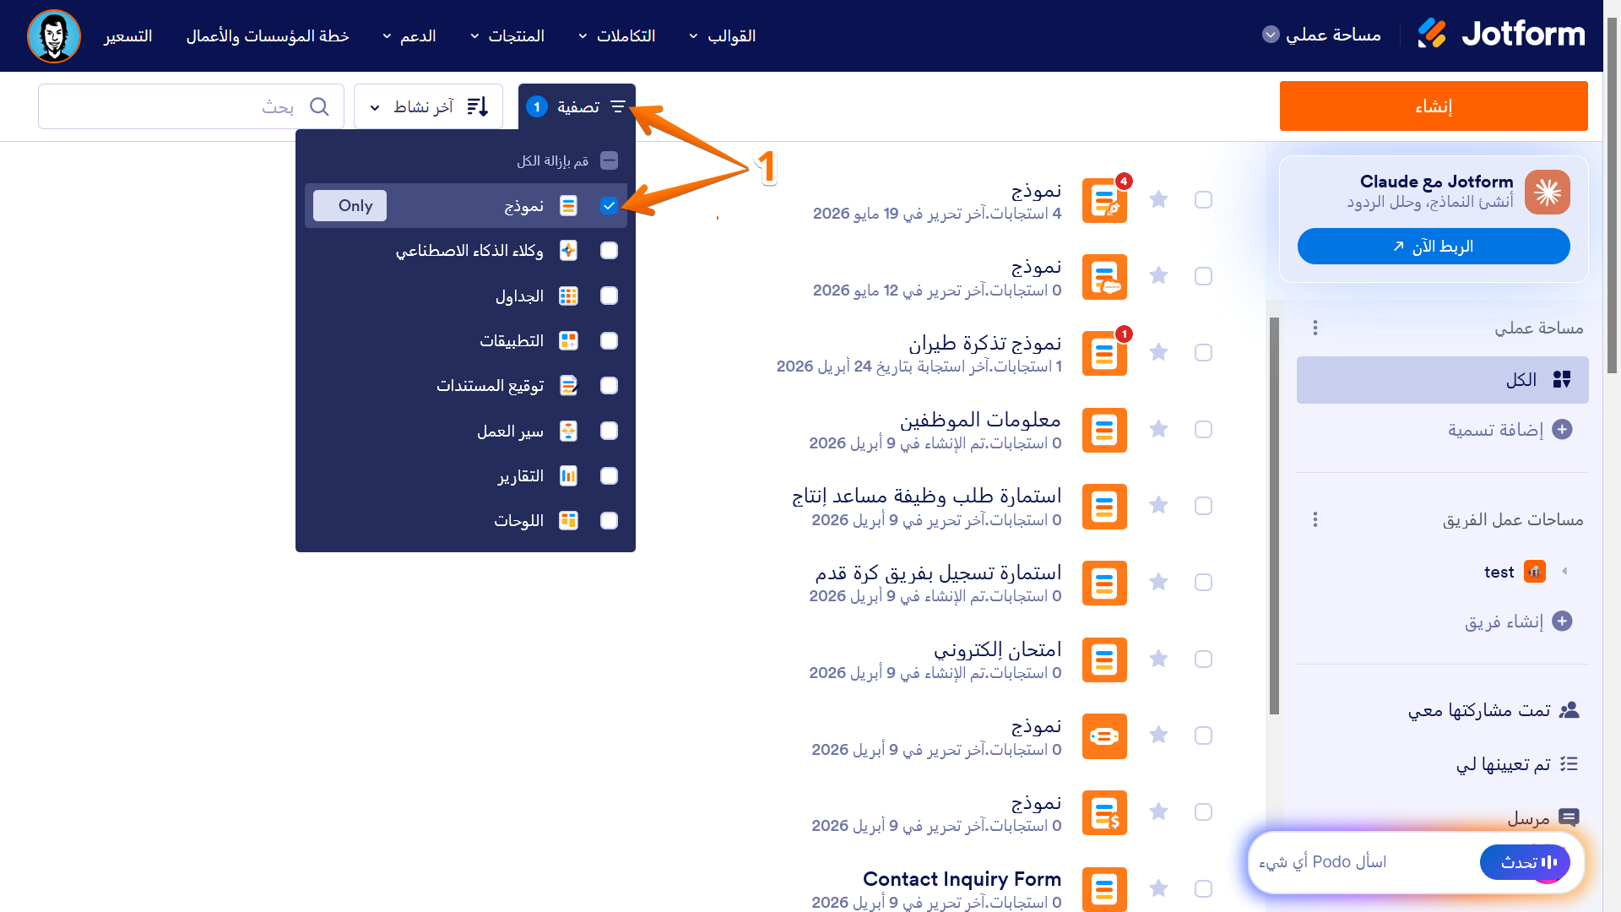Click the مرسل message icon
The image size is (1621, 912).
1569,817
